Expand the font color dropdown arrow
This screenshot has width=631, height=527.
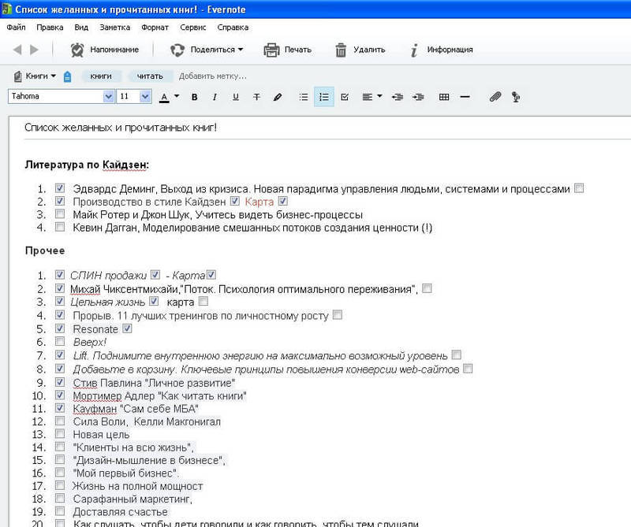coord(176,96)
